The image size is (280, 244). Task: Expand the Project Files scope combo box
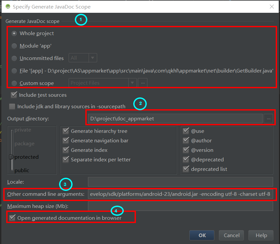click(x=103, y=83)
